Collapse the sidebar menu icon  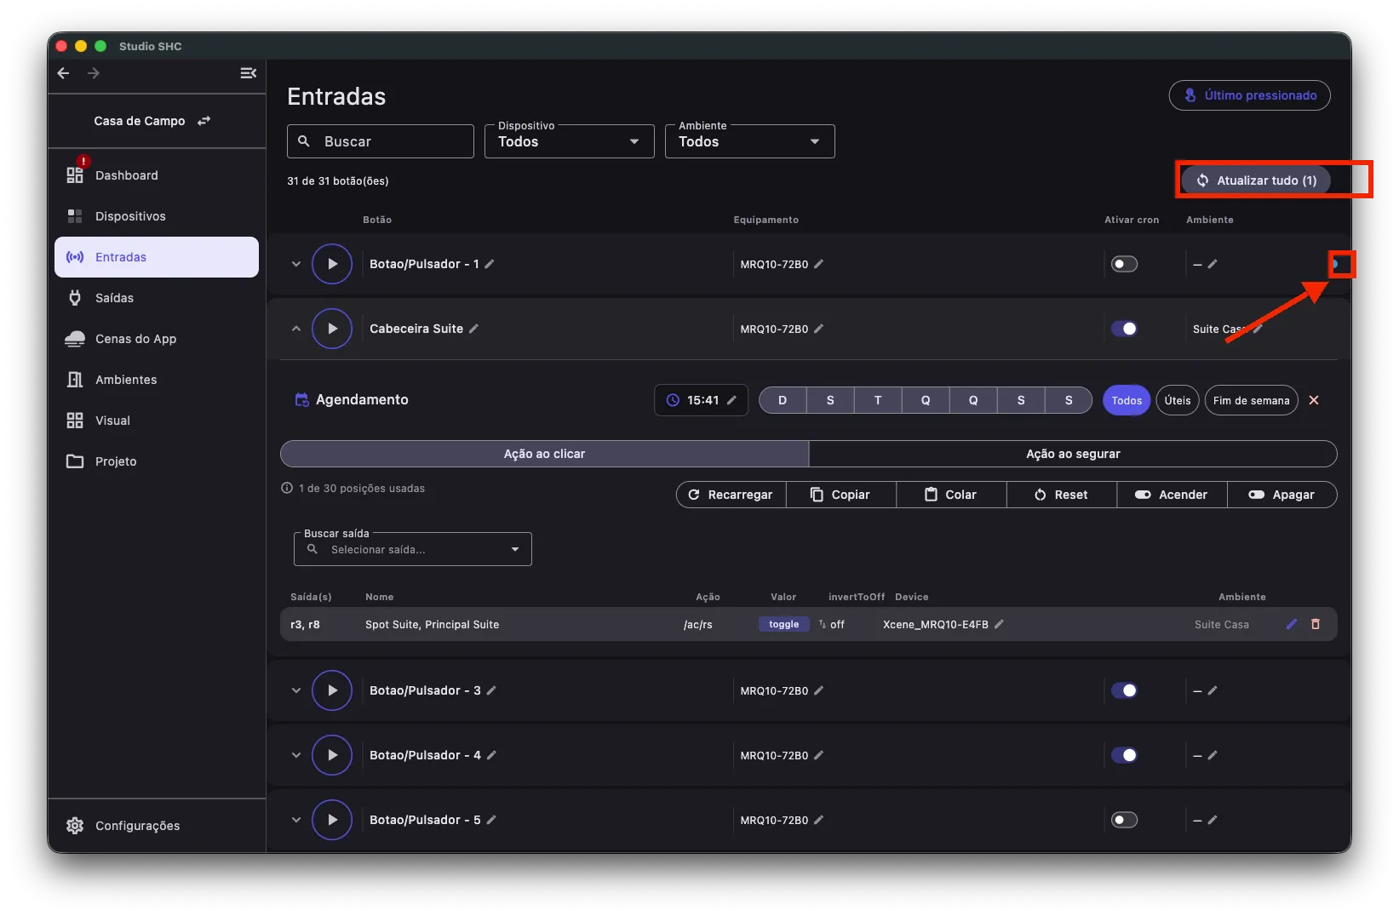(x=249, y=73)
